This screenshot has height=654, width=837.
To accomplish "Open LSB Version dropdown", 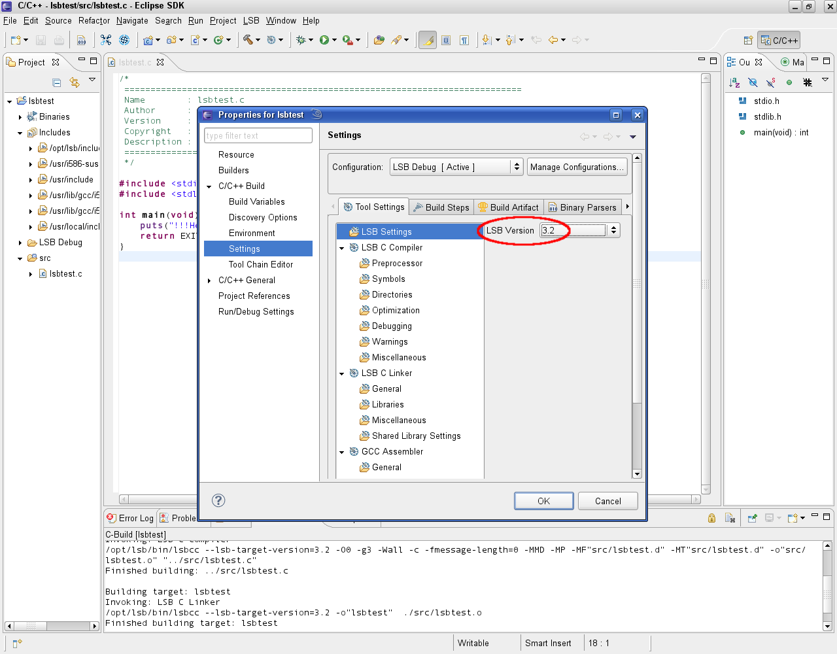I will click(x=613, y=230).
